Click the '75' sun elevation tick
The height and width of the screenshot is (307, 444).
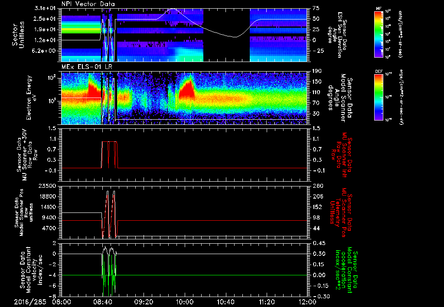tap(316, 8)
